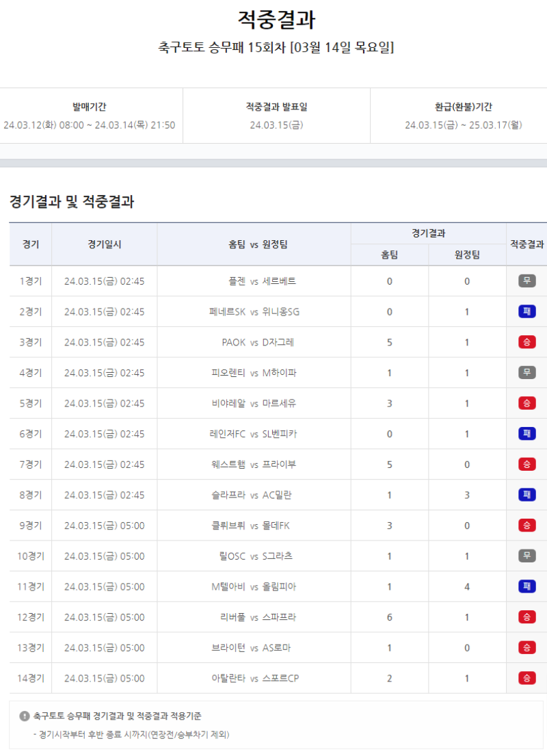Click the 아탈란타 vs 스포르CP match
Screen dimensions: 547x754
click(255, 678)
